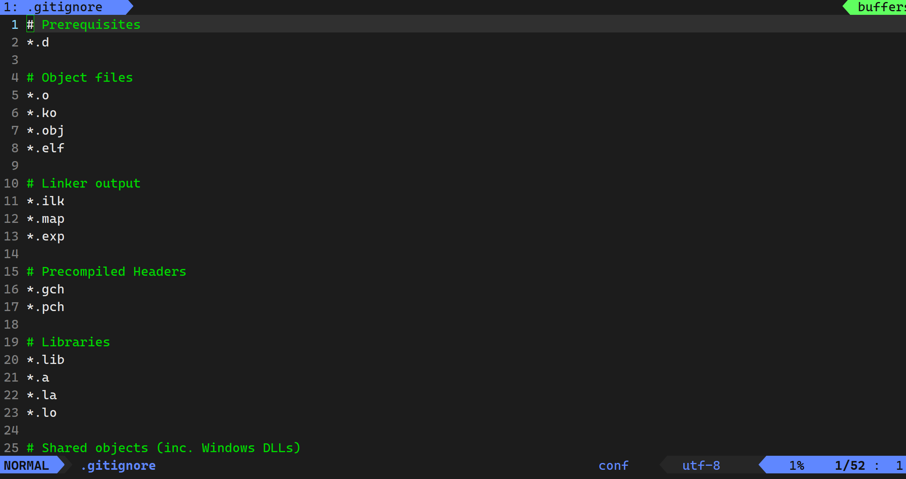
Task: Place cursor on '*.elf' line
Action: (x=45, y=148)
